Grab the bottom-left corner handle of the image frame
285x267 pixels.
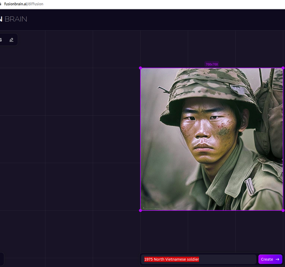point(141,210)
